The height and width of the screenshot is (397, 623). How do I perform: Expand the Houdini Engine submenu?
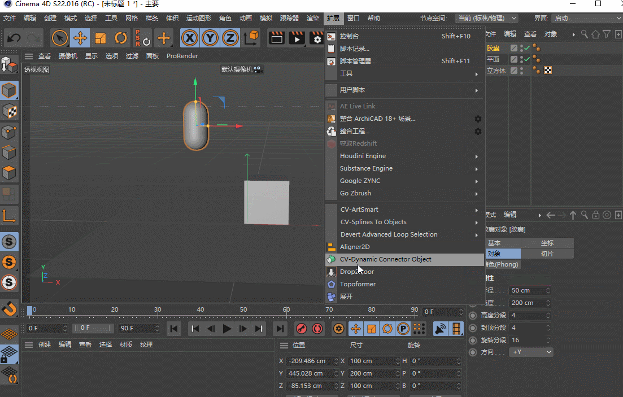coord(405,156)
